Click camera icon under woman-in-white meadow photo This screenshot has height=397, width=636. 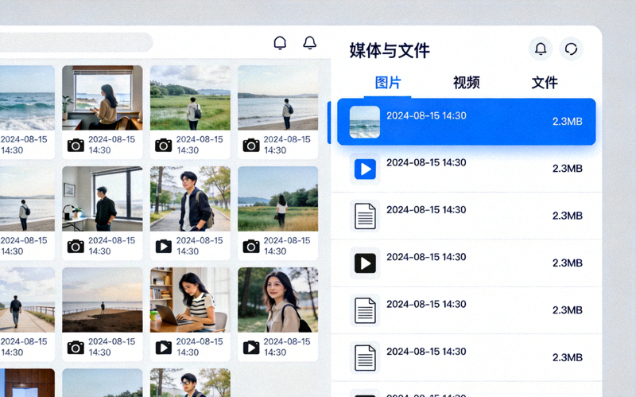pos(251,246)
